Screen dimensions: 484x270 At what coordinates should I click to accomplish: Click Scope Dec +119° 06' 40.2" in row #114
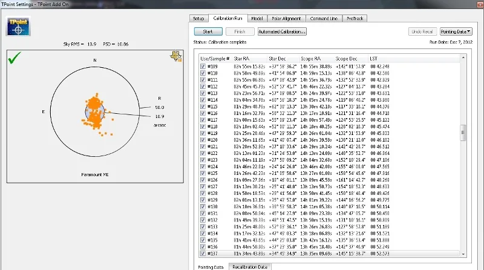pos(350,100)
